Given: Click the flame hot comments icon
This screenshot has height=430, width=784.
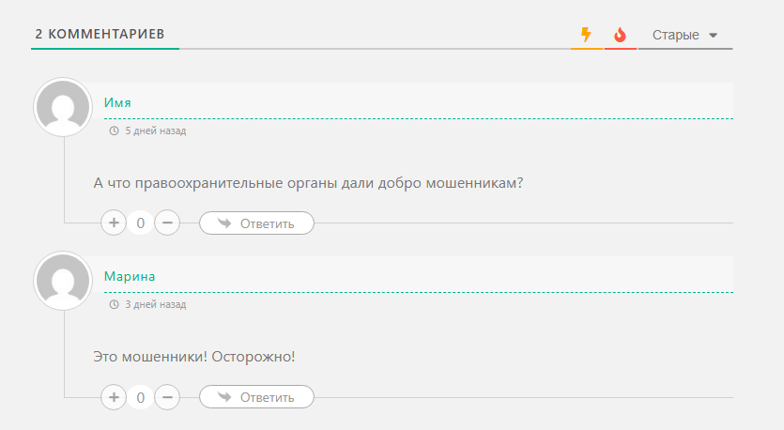Looking at the screenshot, I should pyautogui.click(x=620, y=36).
